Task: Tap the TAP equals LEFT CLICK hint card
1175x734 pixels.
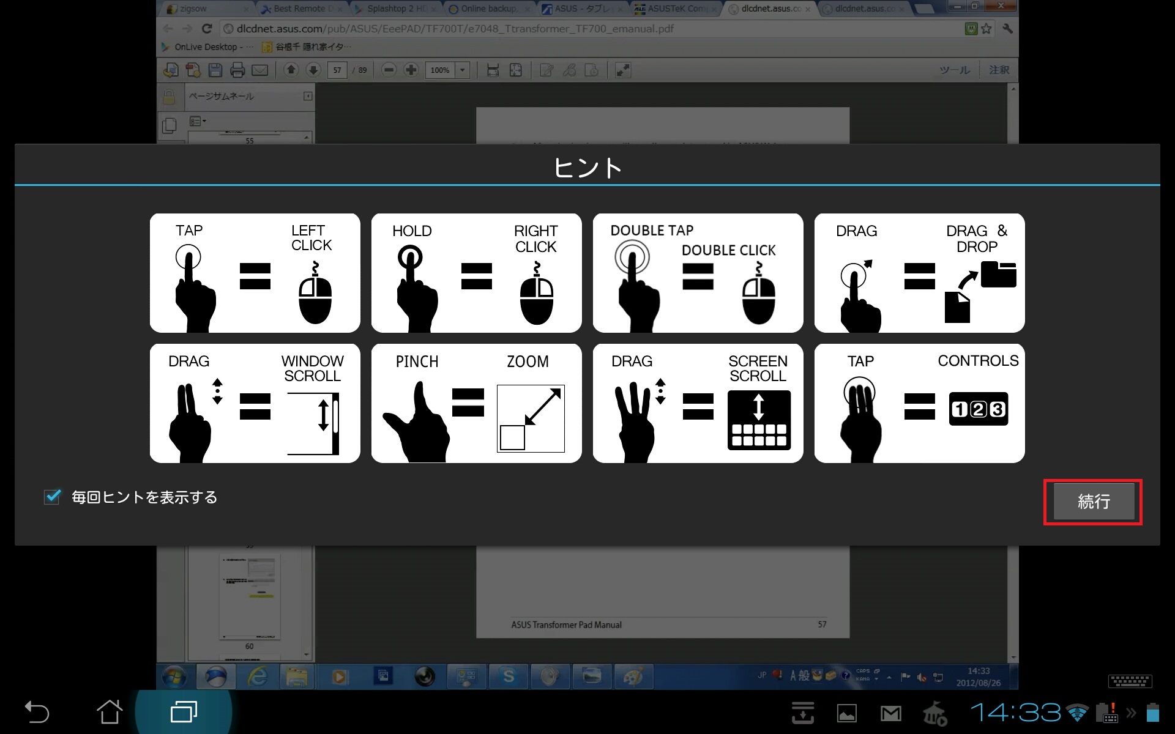Action: [255, 273]
